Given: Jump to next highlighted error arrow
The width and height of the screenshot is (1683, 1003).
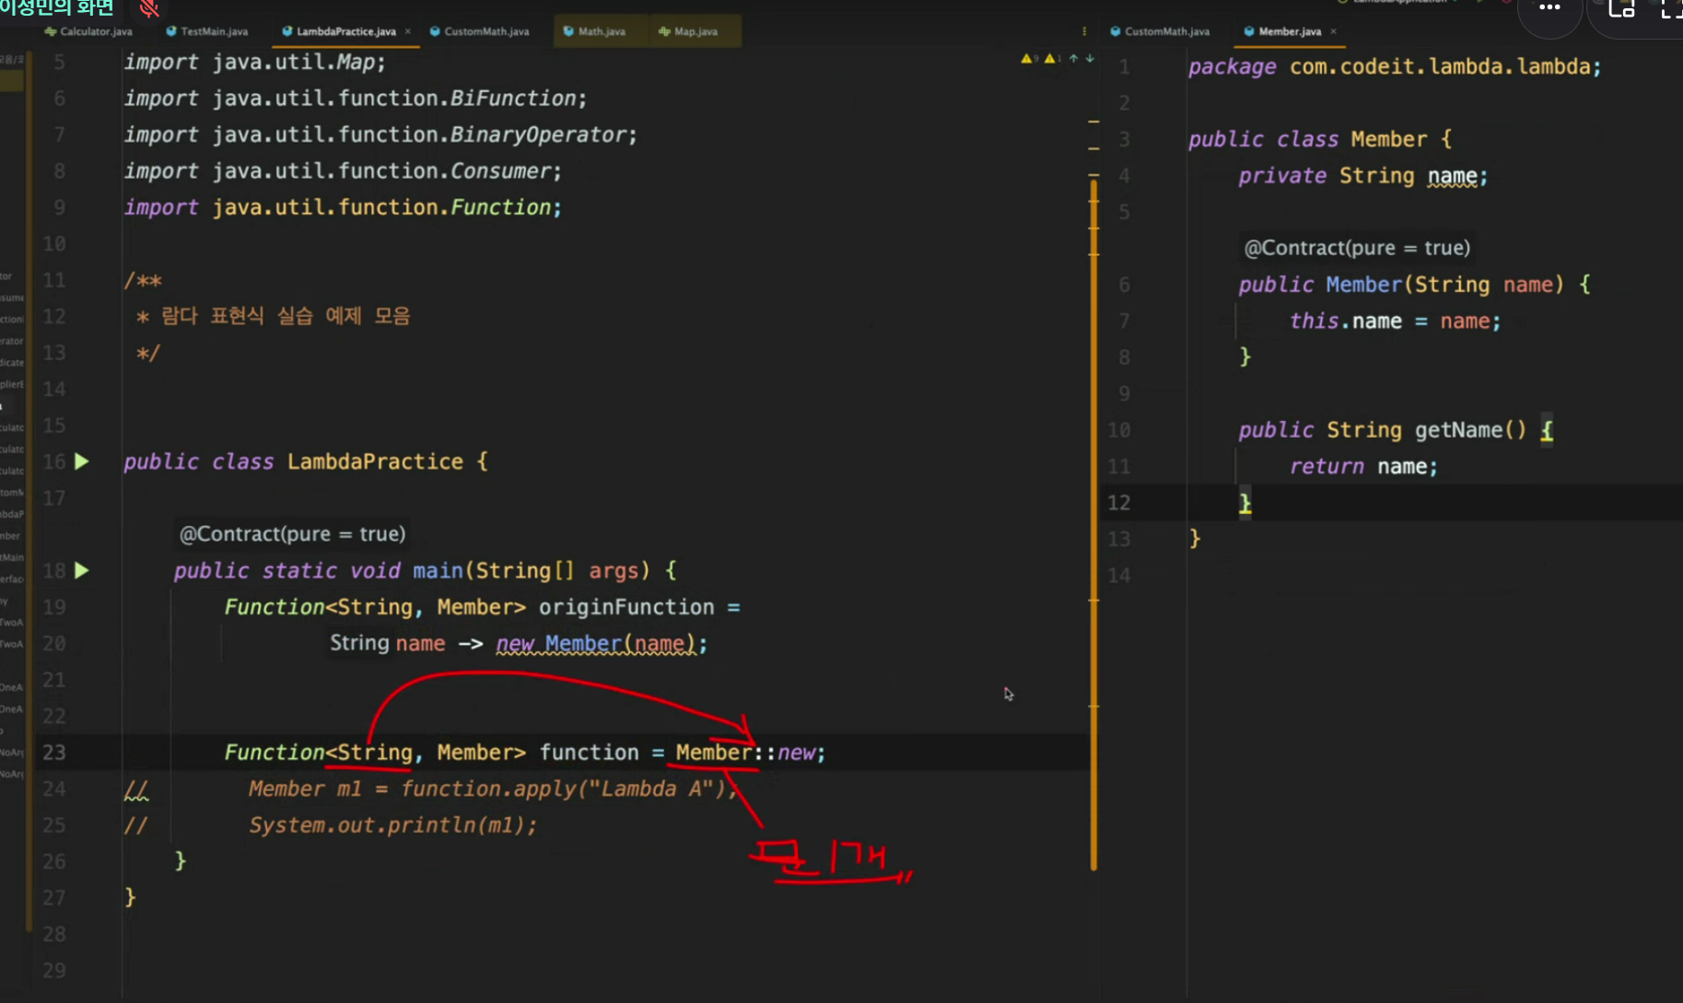Looking at the screenshot, I should [x=1090, y=59].
